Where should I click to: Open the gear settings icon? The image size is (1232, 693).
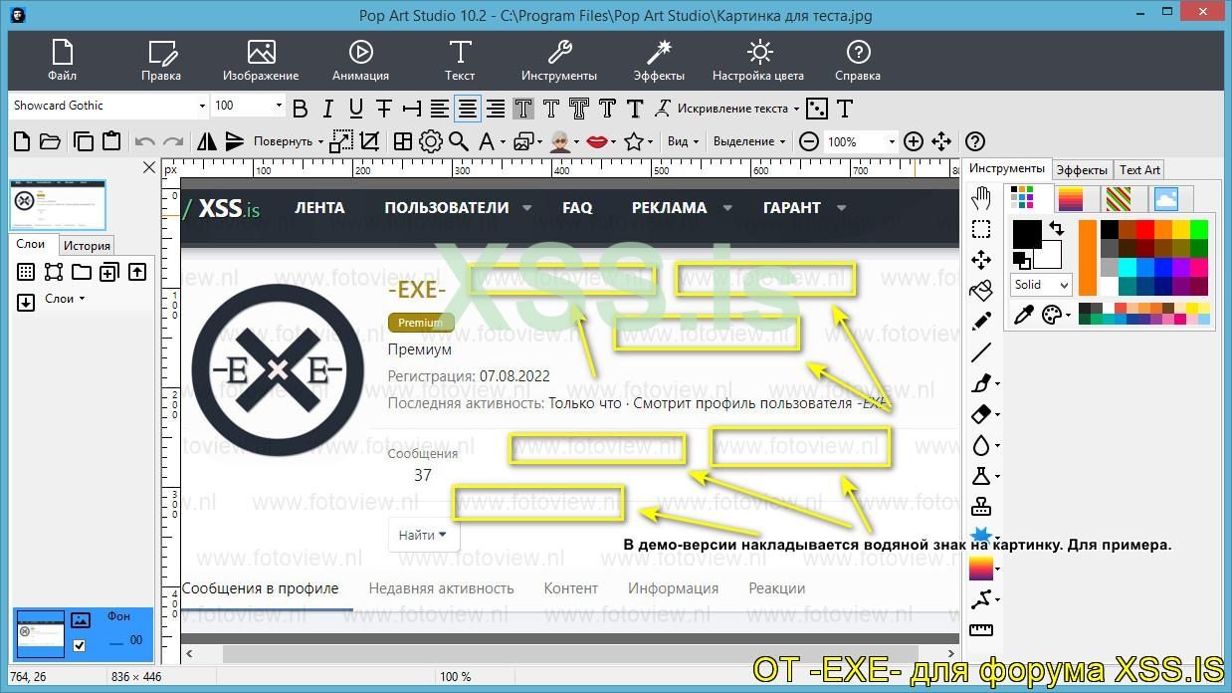[x=431, y=141]
